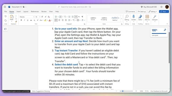Click the Multilevel list icon
Viewport: 172px width, 96px height.
65,17
